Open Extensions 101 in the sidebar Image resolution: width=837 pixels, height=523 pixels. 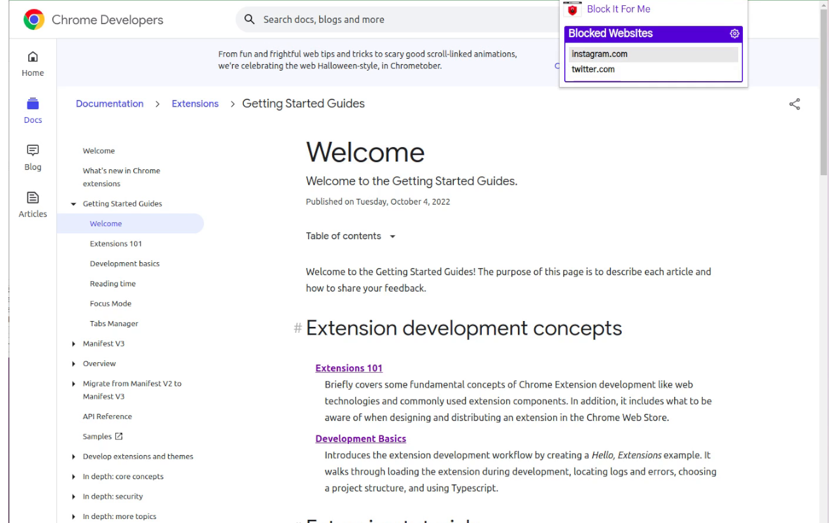click(x=116, y=243)
